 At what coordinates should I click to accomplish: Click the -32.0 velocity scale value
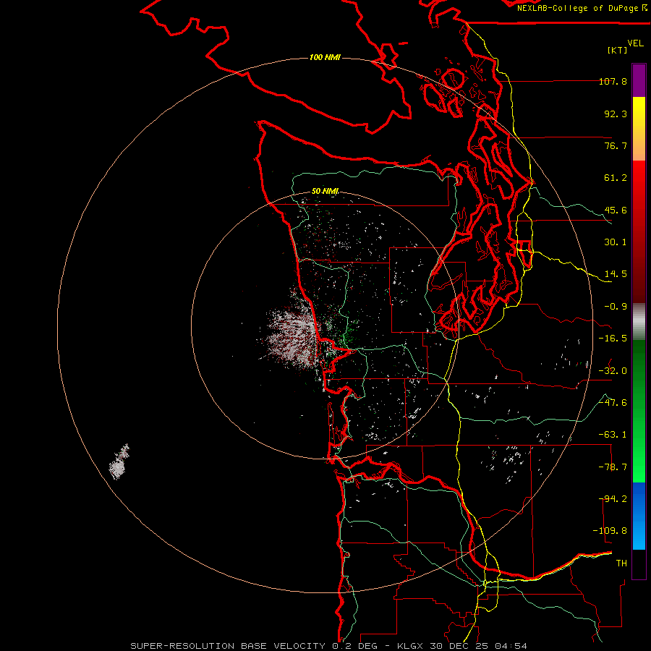613,371
